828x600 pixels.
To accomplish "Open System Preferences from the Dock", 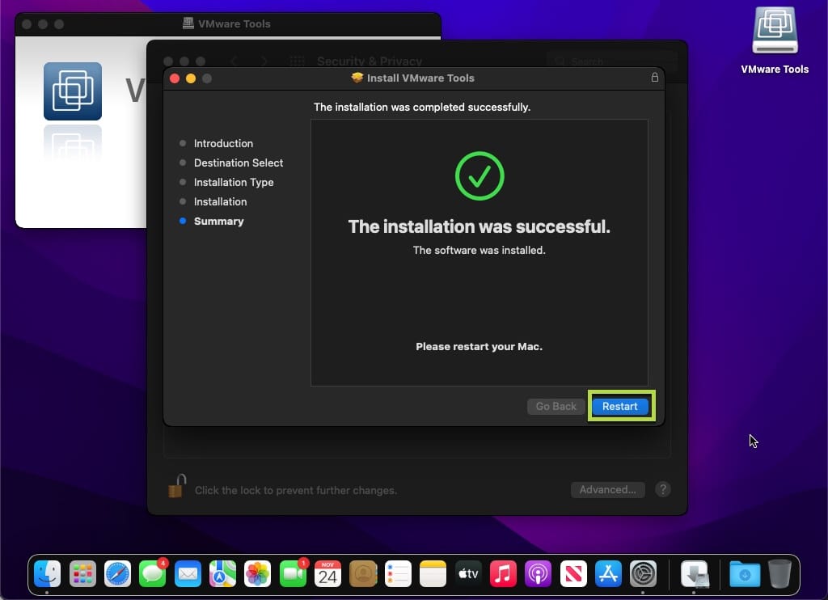I will 643,573.
